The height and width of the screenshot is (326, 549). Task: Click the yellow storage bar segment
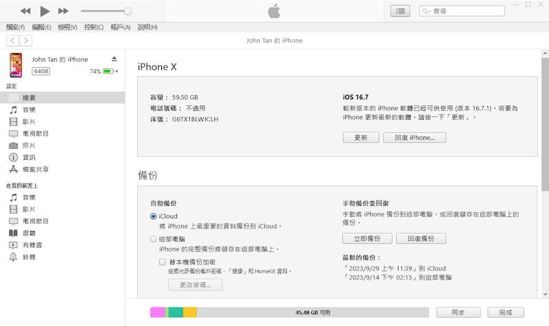190,312
